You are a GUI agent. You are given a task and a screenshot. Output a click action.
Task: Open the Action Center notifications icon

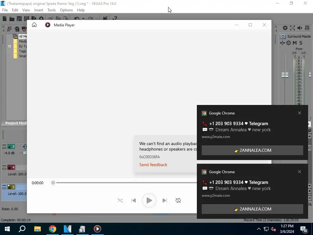(304, 229)
